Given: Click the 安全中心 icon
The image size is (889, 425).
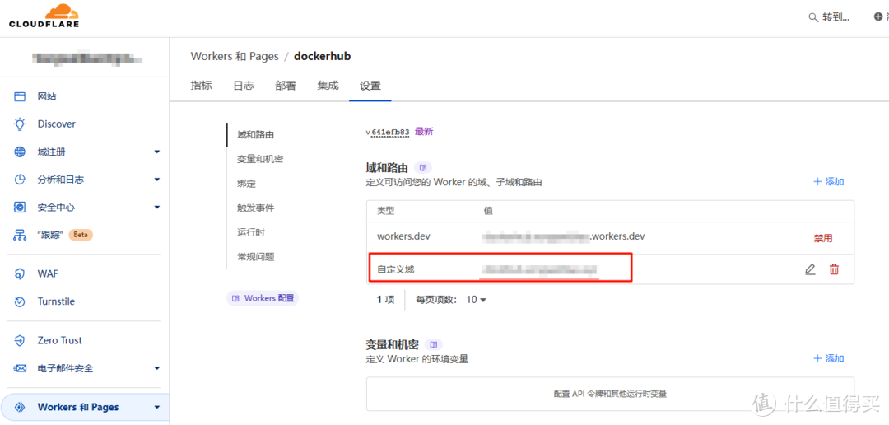Looking at the screenshot, I should 20,208.
